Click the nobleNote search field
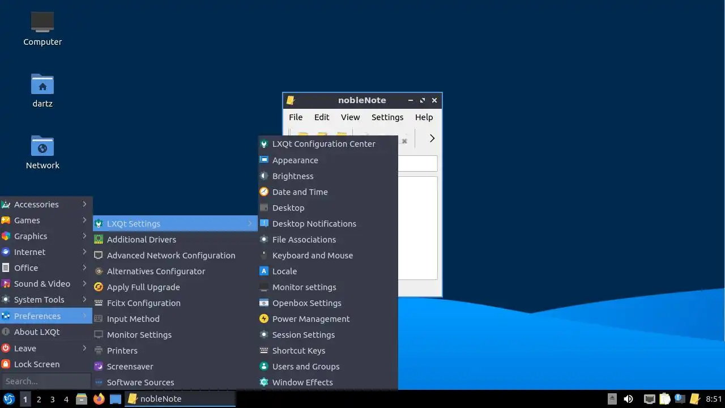Viewport: 725px width, 408px height. pyautogui.click(x=417, y=164)
